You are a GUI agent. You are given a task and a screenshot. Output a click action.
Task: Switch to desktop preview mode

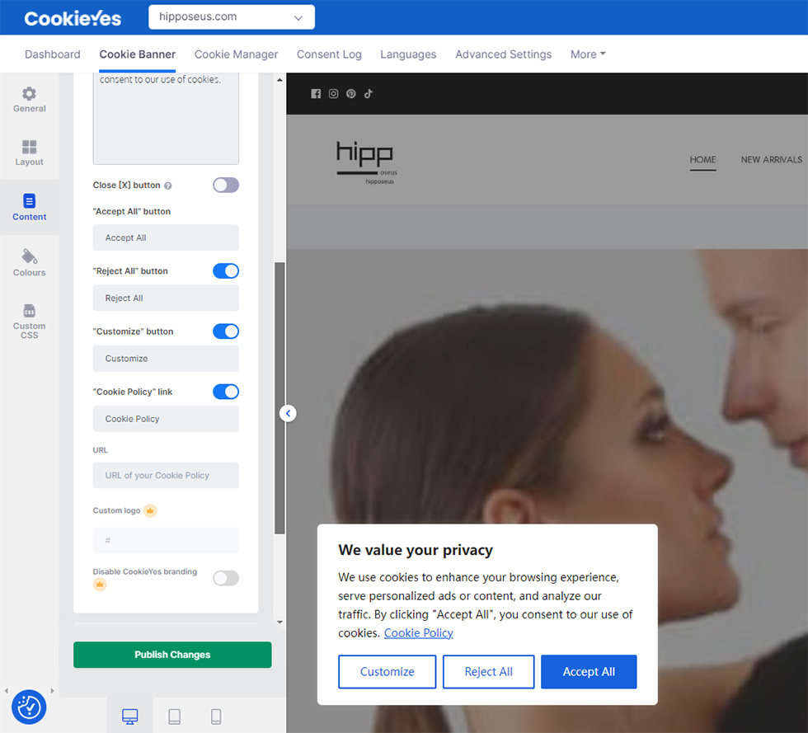(129, 716)
